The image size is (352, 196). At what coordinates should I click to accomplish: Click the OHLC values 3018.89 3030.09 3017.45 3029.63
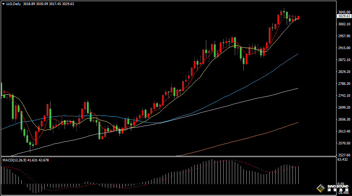tap(48, 4)
